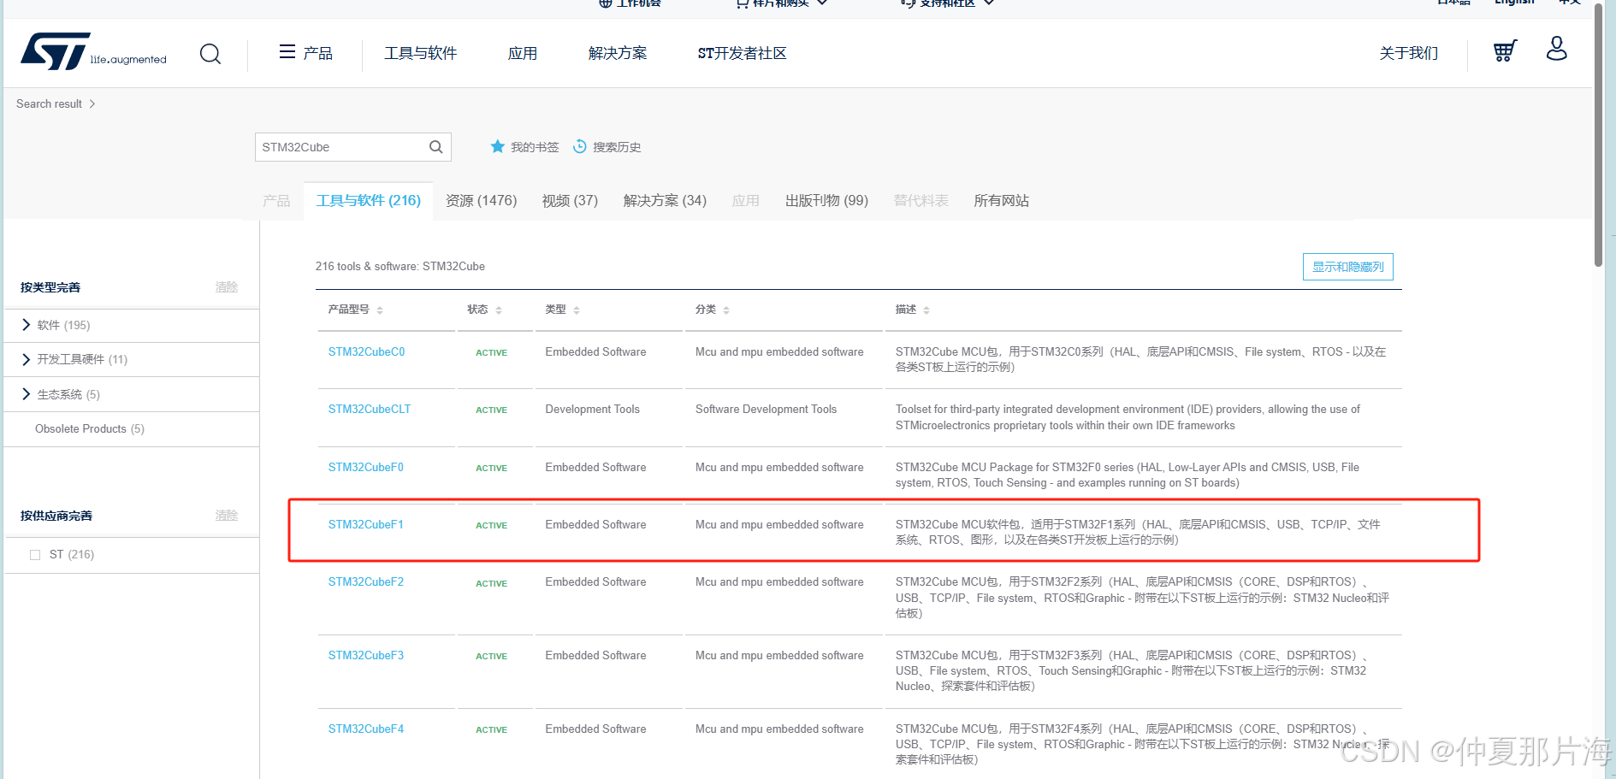Click ACTIVE status of STM32CubeF1 row
Screen dimensions: 1616x779
pos(491,526)
